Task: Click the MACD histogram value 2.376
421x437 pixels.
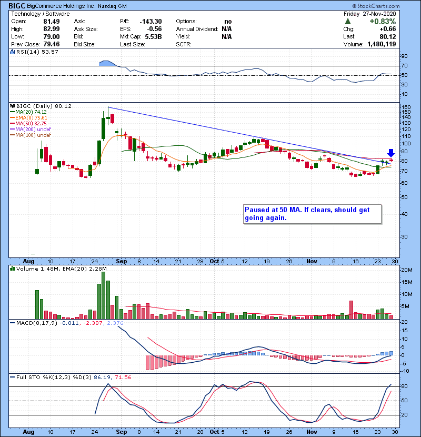Action: (114, 323)
